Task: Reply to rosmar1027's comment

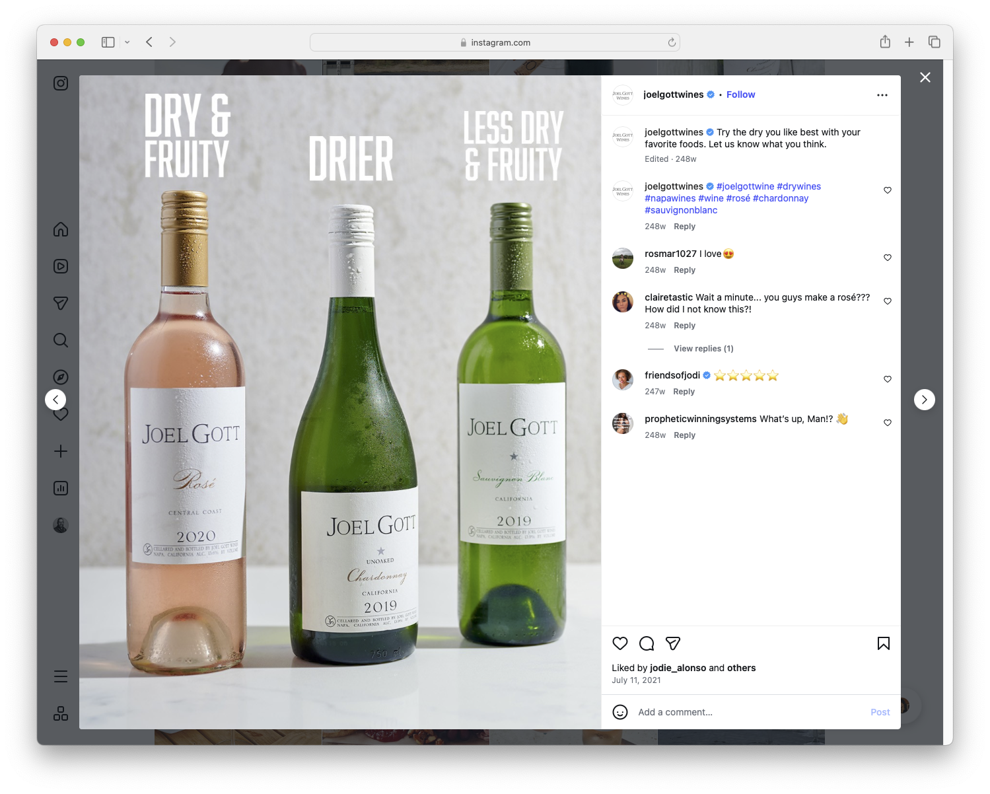Action: pos(684,270)
